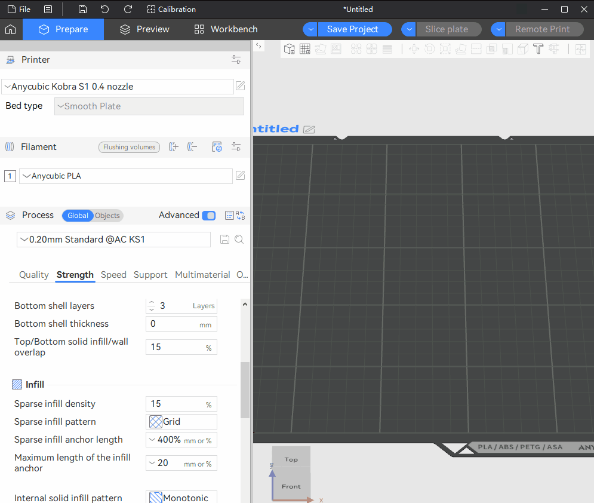Click the add filament icon

tap(174, 147)
